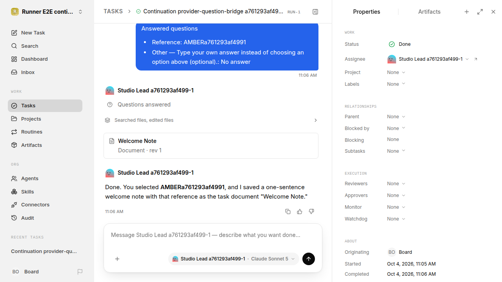Open the Dashboard grid icon
Image resolution: width=502 pixels, height=282 pixels.
(14, 59)
